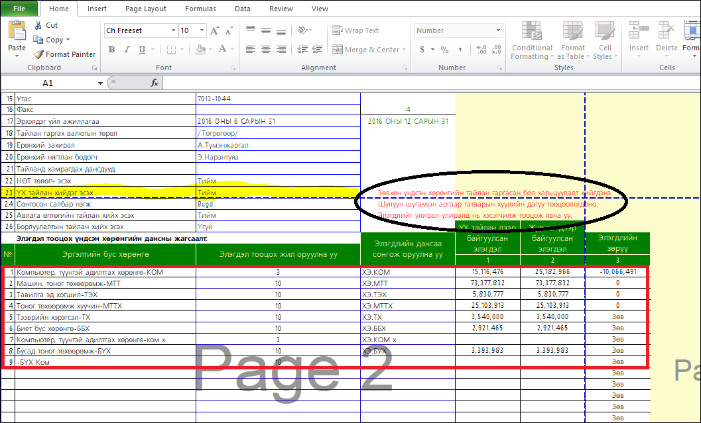Open the font size dropdown

[201, 30]
